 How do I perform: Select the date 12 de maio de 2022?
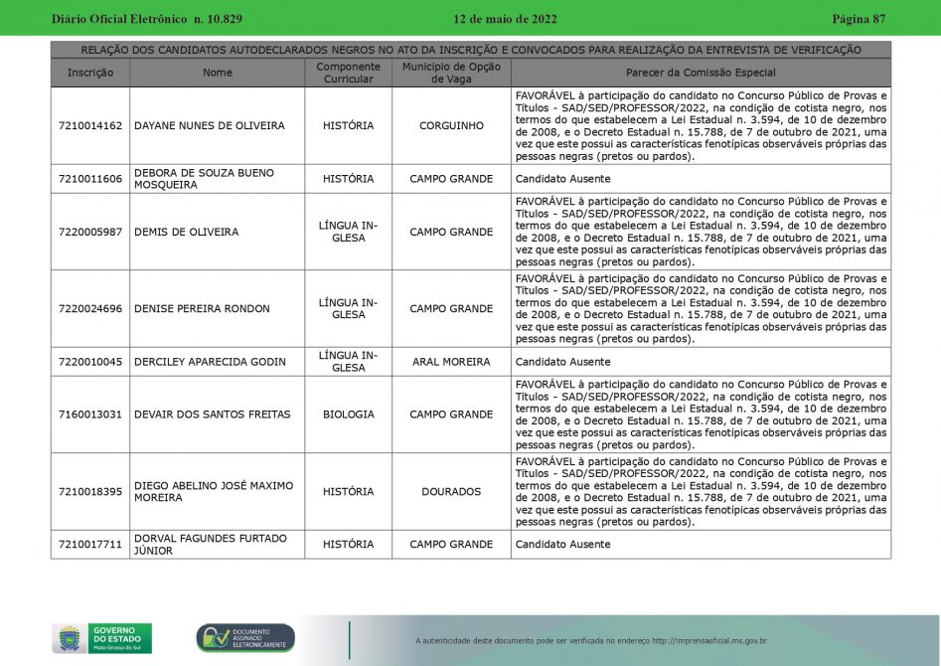[x=505, y=19]
